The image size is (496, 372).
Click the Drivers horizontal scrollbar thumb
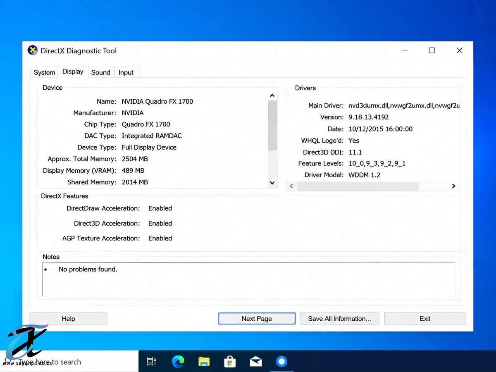point(358,186)
